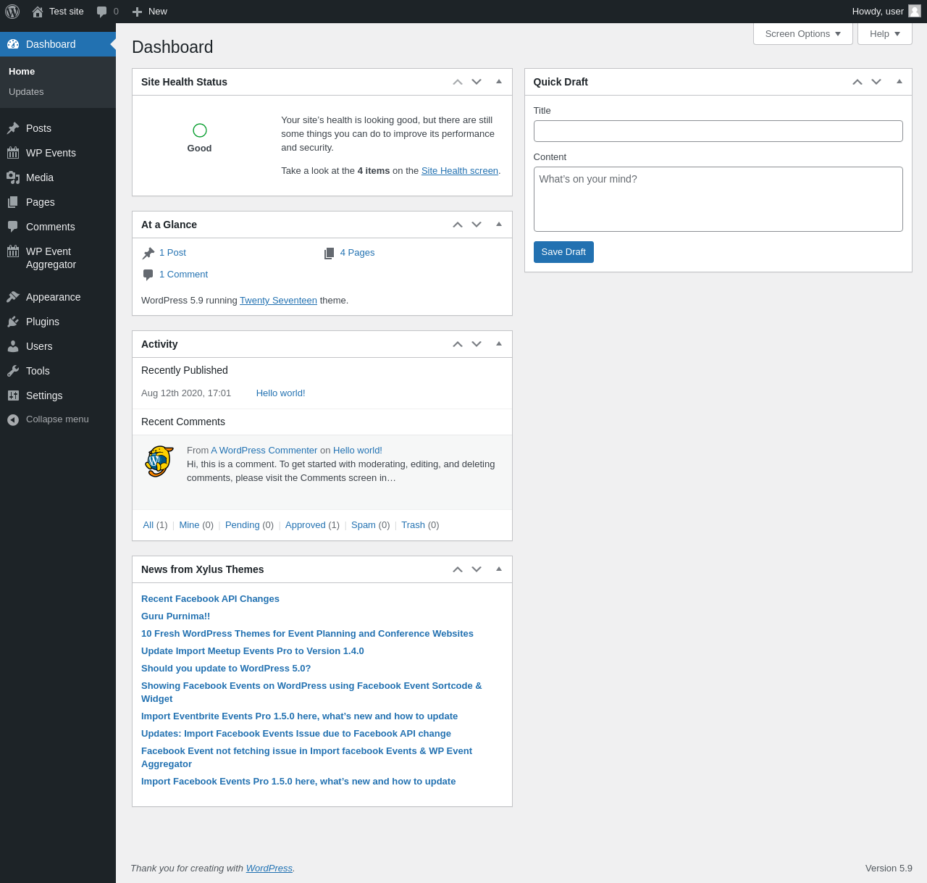Open the Settings menu label
Image resolution: width=927 pixels, height=883 pixels.
click(x=44, y=396)
